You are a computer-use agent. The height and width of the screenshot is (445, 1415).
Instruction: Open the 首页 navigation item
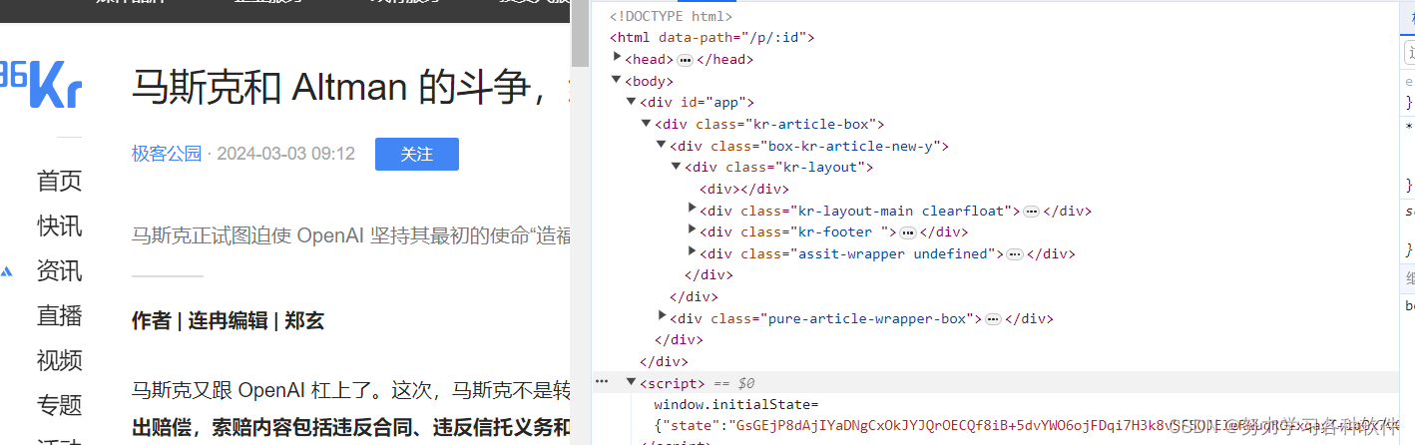(59, 181)
